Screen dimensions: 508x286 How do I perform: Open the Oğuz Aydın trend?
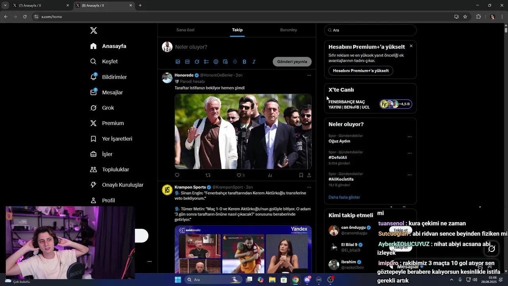(339, 141)
